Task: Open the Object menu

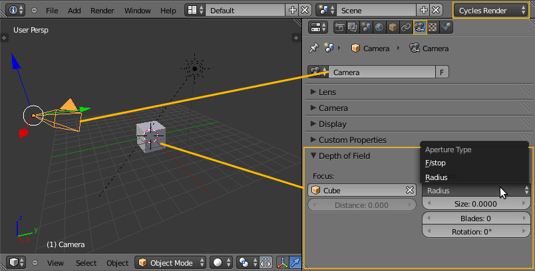Action: pos(117,263)
